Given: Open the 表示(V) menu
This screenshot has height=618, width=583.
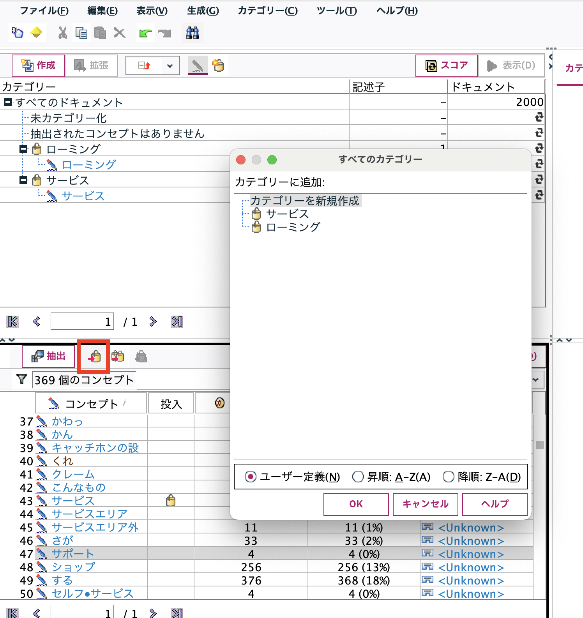Looking at the screenshot, I should coord(152,11).
